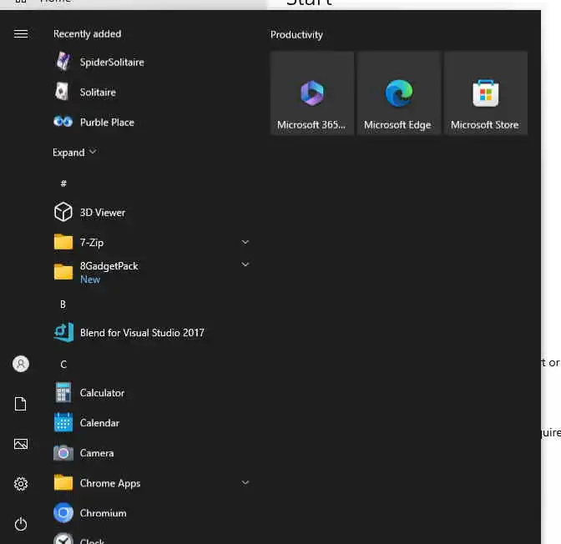This screenshot has width=561, height=544.
Task: Launch the Calculator icon
Action: pos(63,392)
